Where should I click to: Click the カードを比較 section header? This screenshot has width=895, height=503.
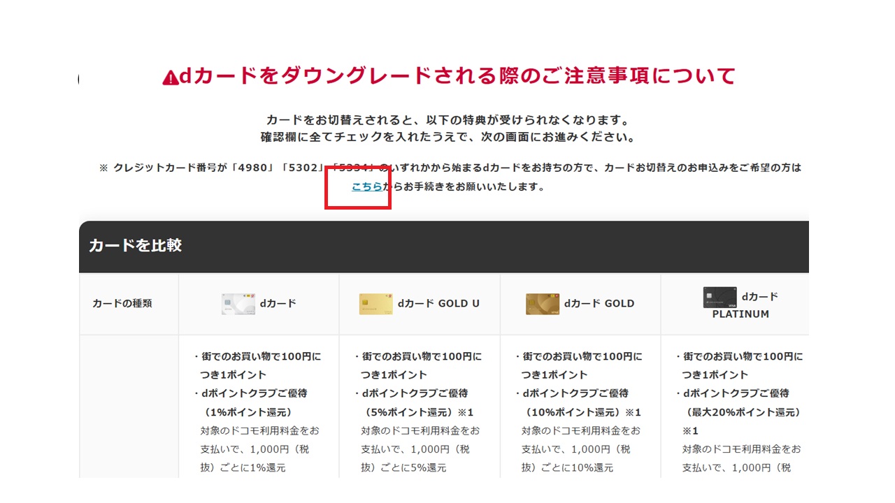[444, 247]
